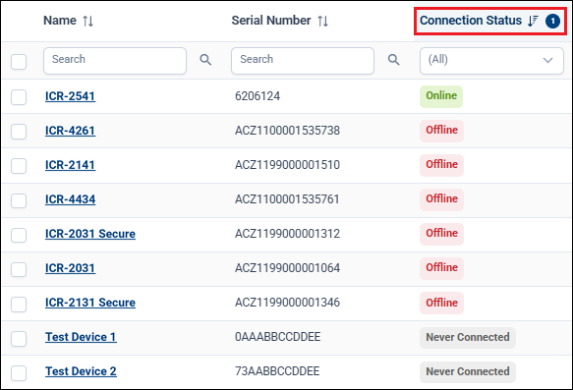Open the Connection Status (All) filter dropdown
The width and height of the screenshot is (573, 390).
[x=491, y=61]
